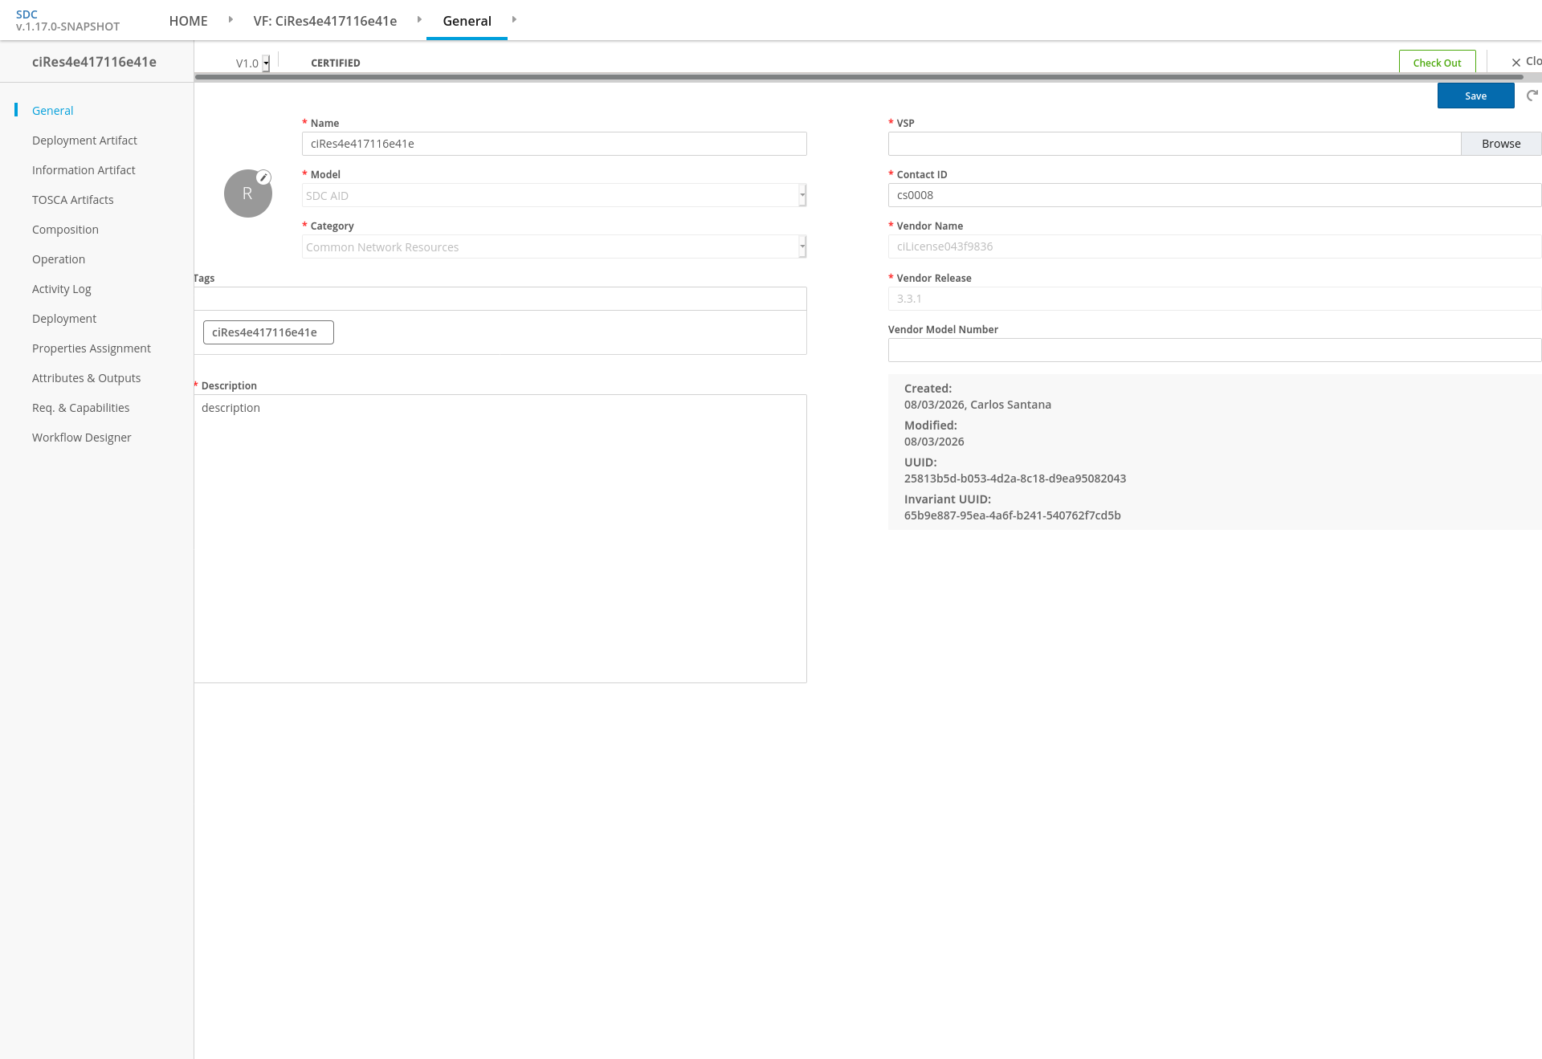Open Workflow Designer section
1542x1059 pixels.
coord(81,438)
